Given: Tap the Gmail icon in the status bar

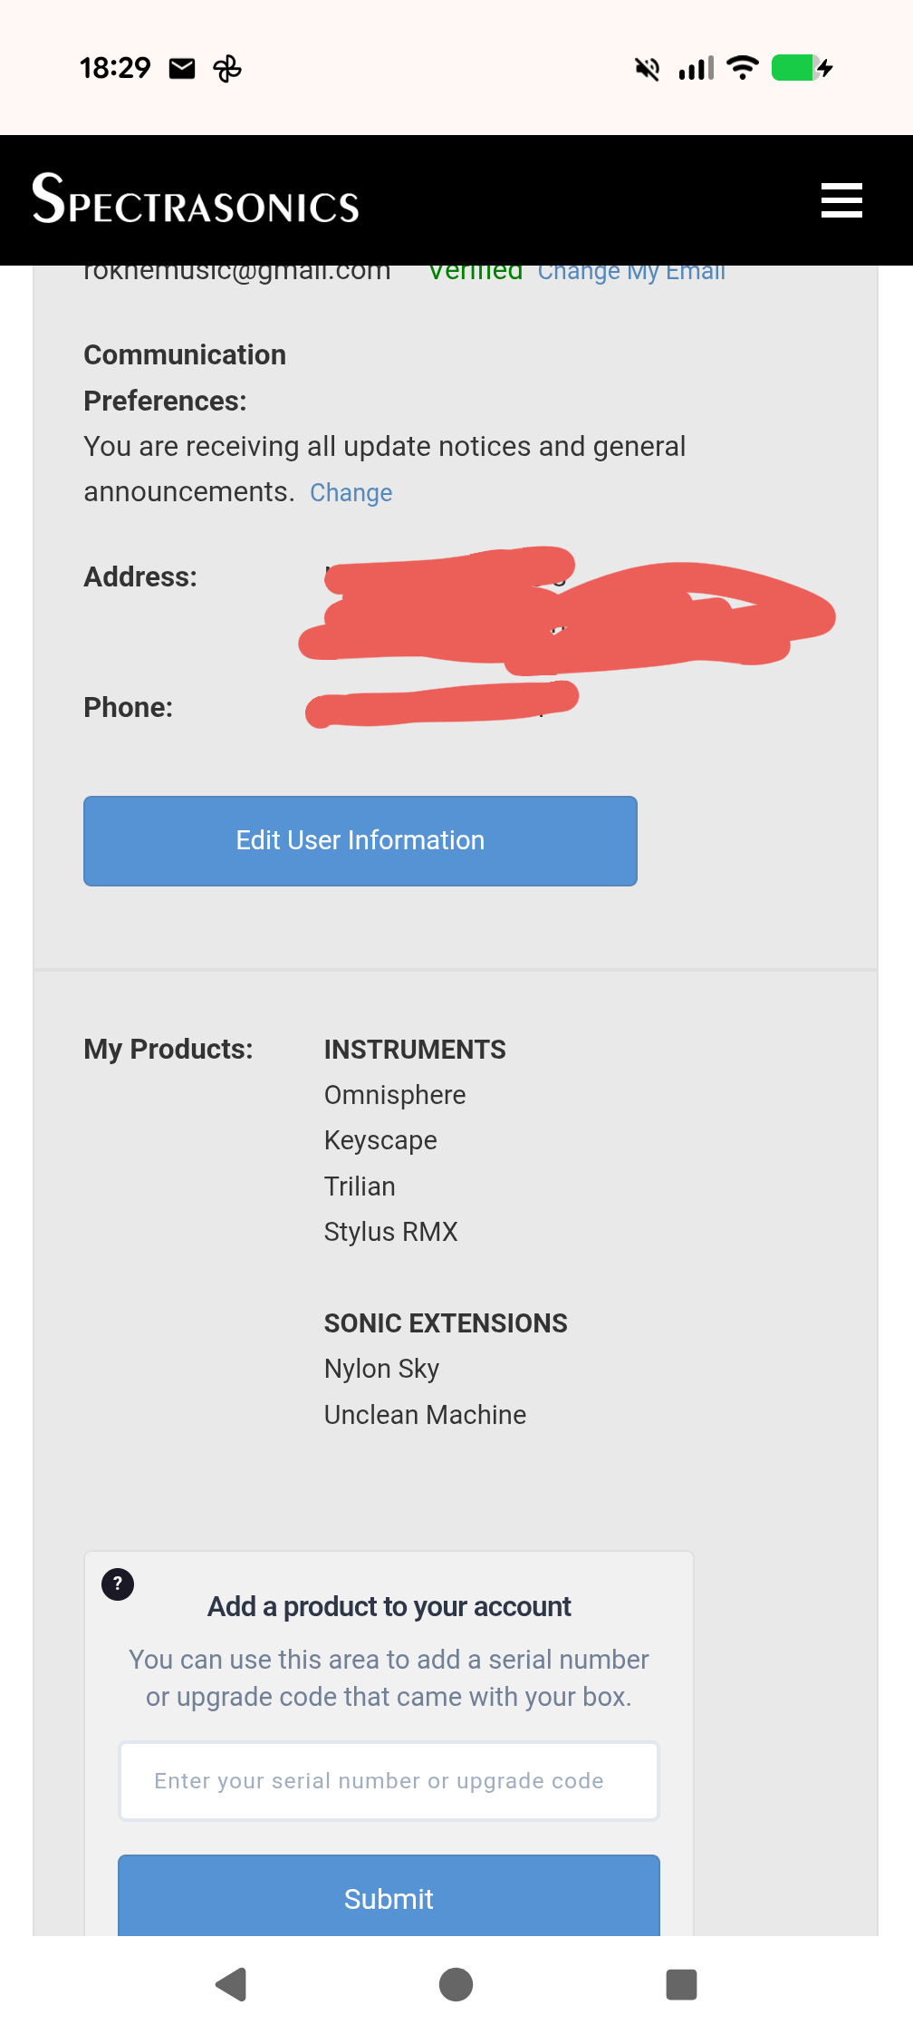Looking at the screenshot, I should click(x=181, y=67).
